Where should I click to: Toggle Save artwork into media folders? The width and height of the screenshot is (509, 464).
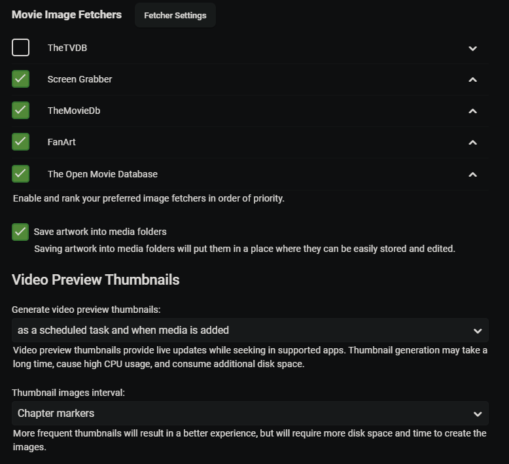(x=20, y=232)
